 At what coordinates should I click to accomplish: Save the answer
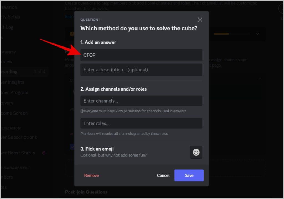coord(189,175)
